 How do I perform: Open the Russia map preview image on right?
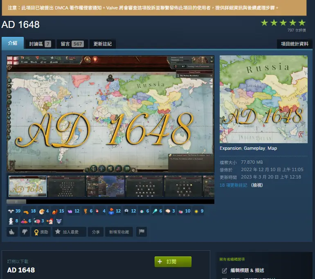263,99
